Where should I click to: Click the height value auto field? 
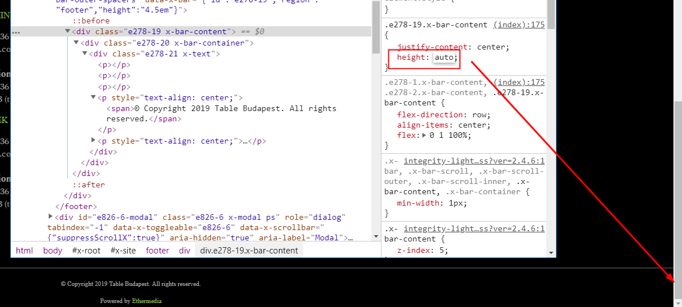(x=445, y=58)
